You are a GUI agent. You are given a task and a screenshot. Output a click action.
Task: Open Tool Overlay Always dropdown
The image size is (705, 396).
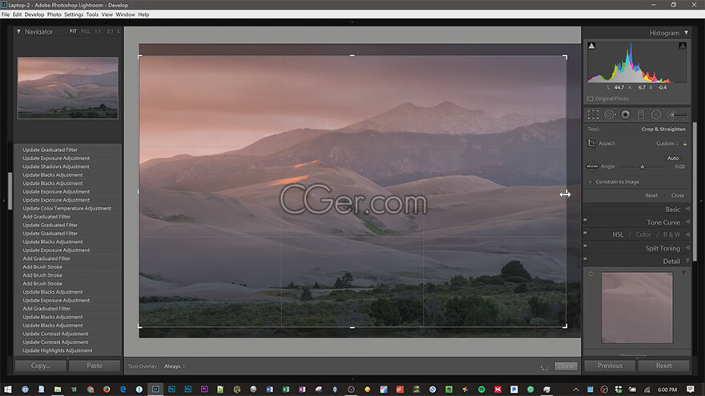175,366
